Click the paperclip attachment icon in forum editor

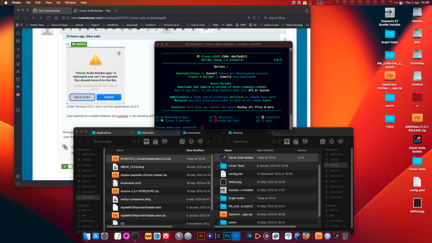(x=65, y=147)
